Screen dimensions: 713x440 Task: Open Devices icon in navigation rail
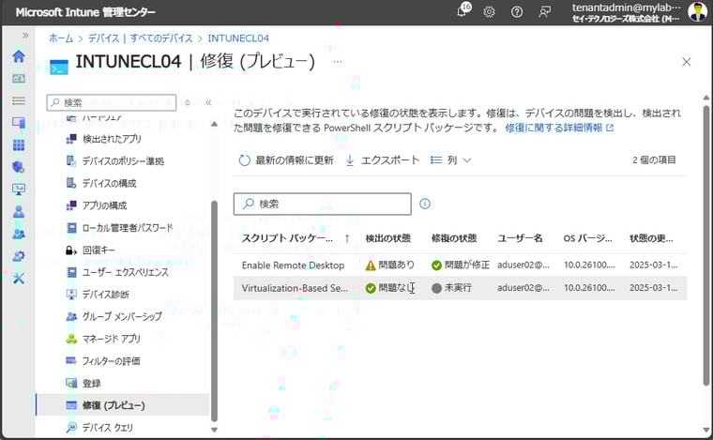19,123
